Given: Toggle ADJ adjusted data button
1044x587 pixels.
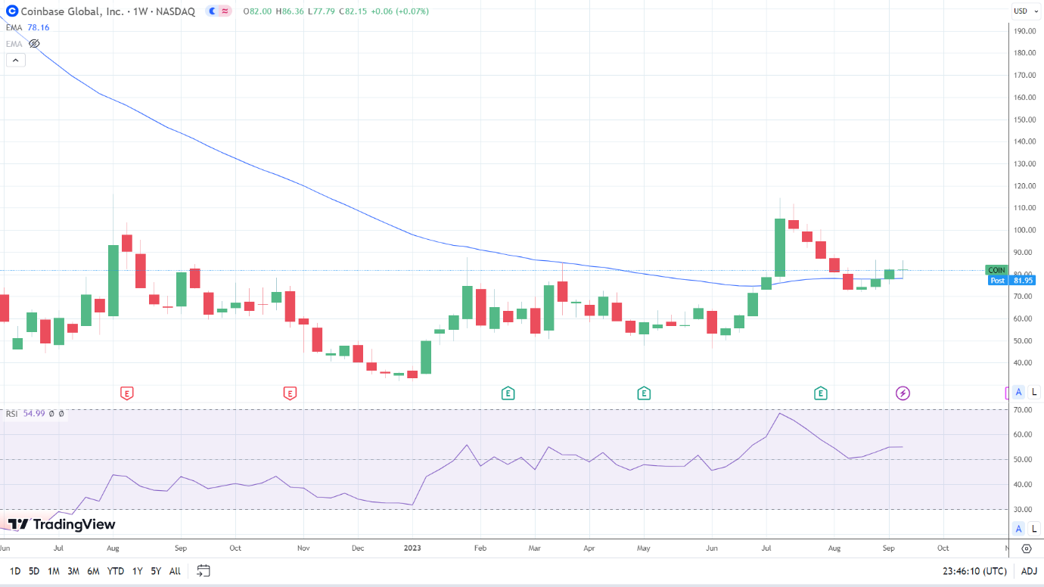Looking at the screenshot, I should point(1029,571).
